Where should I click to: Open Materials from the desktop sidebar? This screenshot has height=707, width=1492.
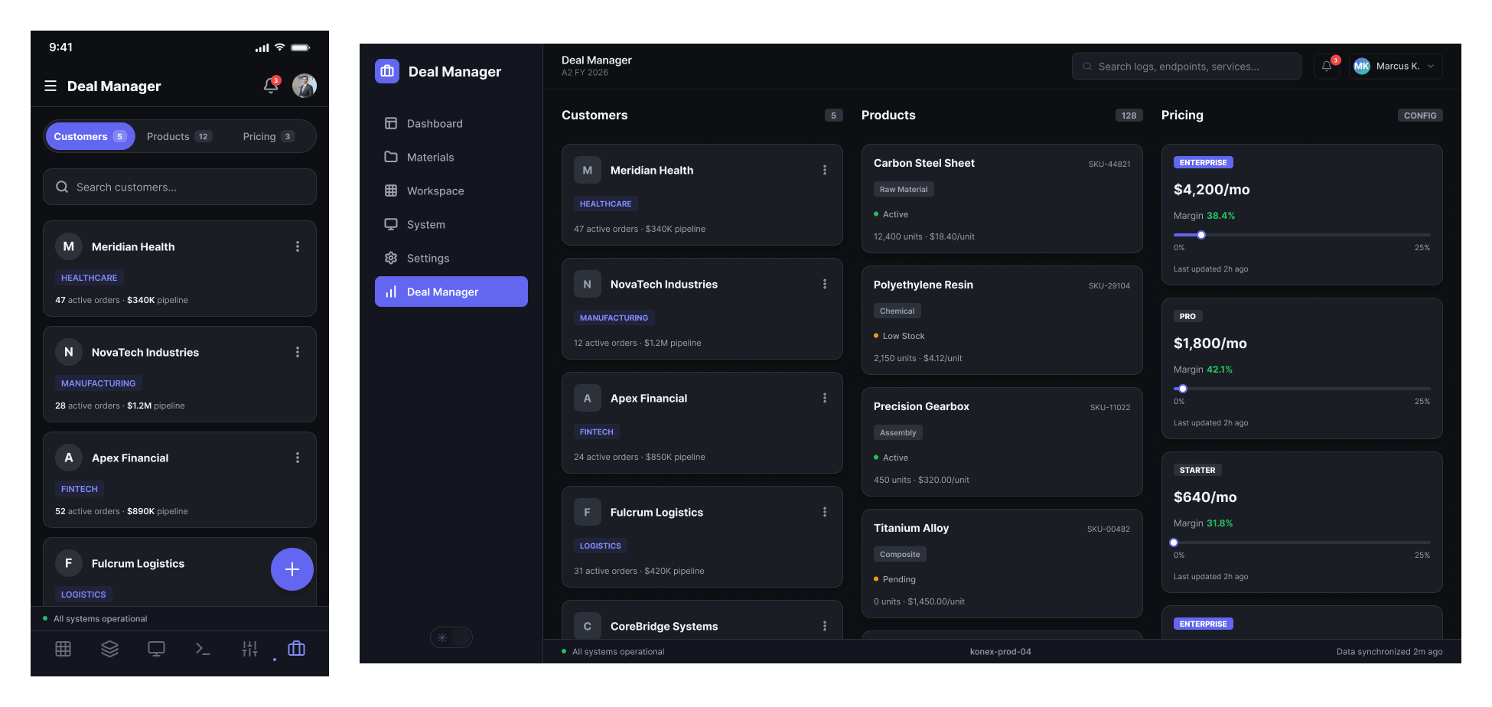click(451, 157)
